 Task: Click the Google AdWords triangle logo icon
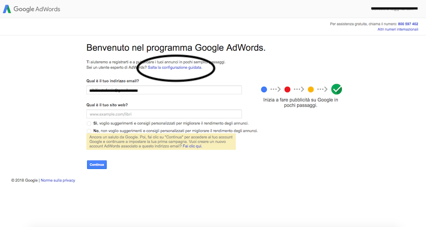pos(7,10)
